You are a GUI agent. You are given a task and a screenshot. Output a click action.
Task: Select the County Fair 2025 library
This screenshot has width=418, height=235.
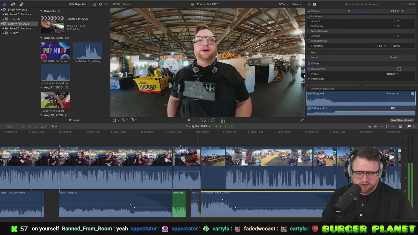click(19, 24)
